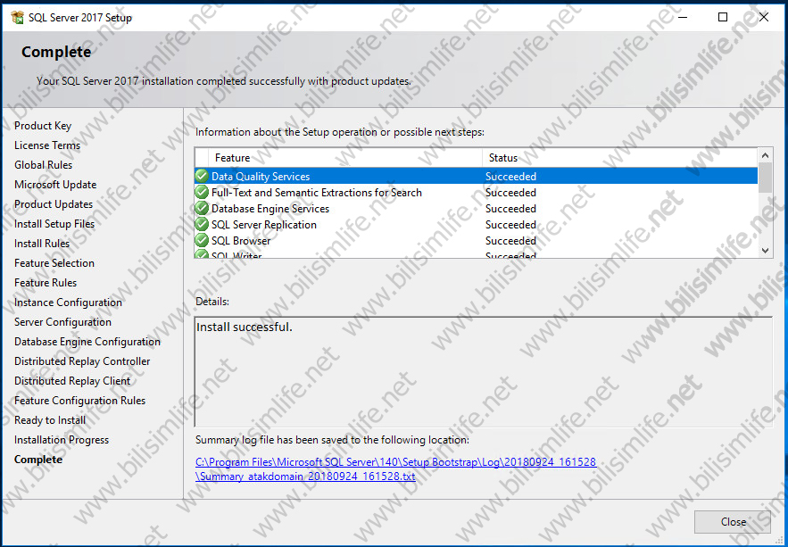Click the Ready to Install step
The image size is (788, 547).
50,419
